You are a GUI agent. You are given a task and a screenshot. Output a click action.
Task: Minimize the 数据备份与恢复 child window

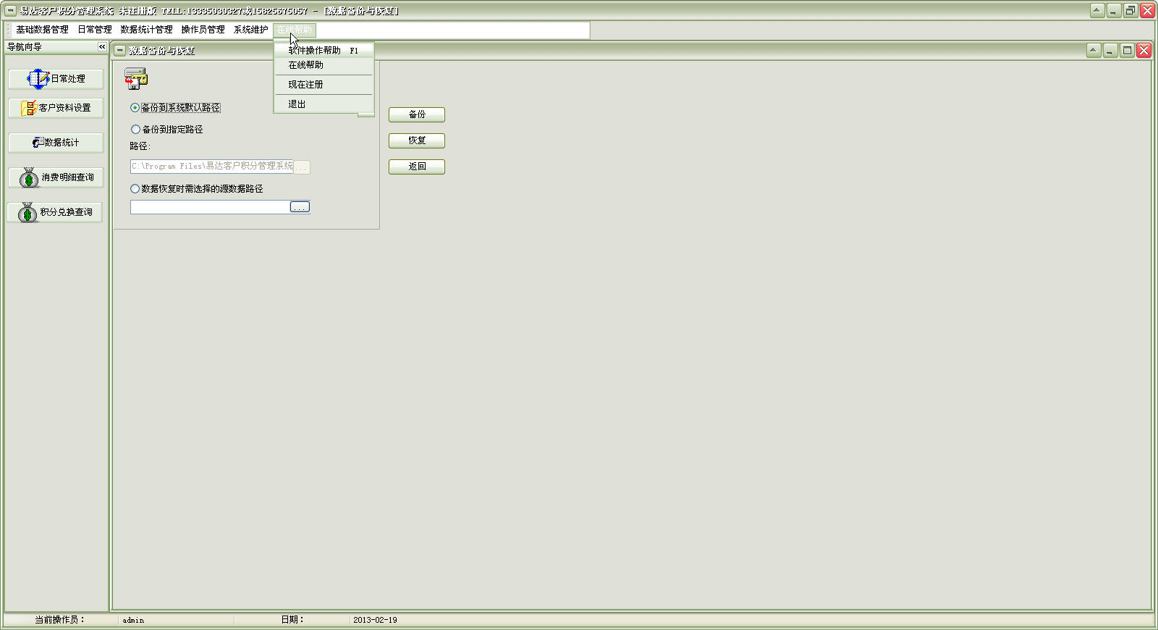tap(1110, 50)
